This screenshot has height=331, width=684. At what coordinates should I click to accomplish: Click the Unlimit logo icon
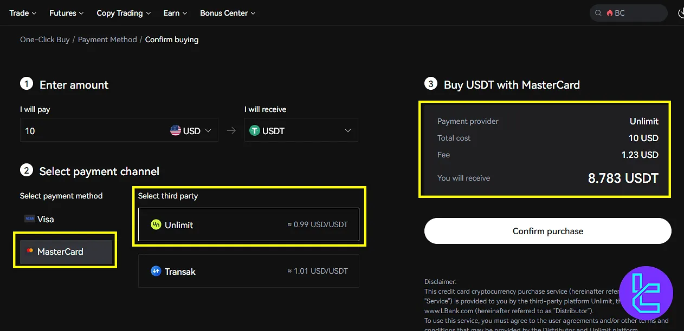point(156,224)
